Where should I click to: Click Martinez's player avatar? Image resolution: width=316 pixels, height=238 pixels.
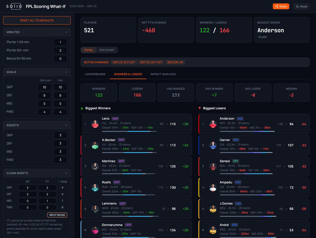point(95,166)
